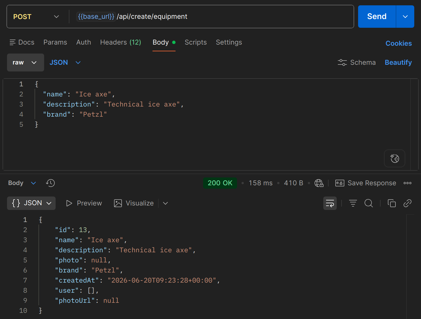The width and height of the screenshot is (421, 319).
Task: Open the POST method dropdown
Action: click(36, 17)
